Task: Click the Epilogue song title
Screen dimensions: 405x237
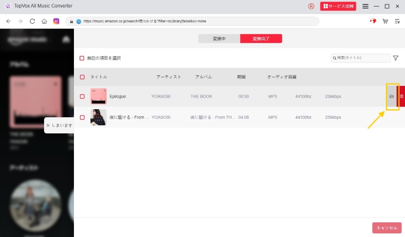Action: (x=117, y=97)
